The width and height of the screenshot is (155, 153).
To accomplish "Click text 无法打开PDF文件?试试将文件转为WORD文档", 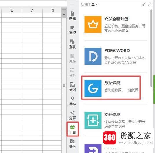I will [x=125, y=60].
